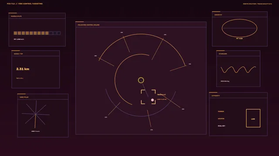Click the first filled muzzle state segment
This screenshot has width=279, height=156.
tap(16, 33)
